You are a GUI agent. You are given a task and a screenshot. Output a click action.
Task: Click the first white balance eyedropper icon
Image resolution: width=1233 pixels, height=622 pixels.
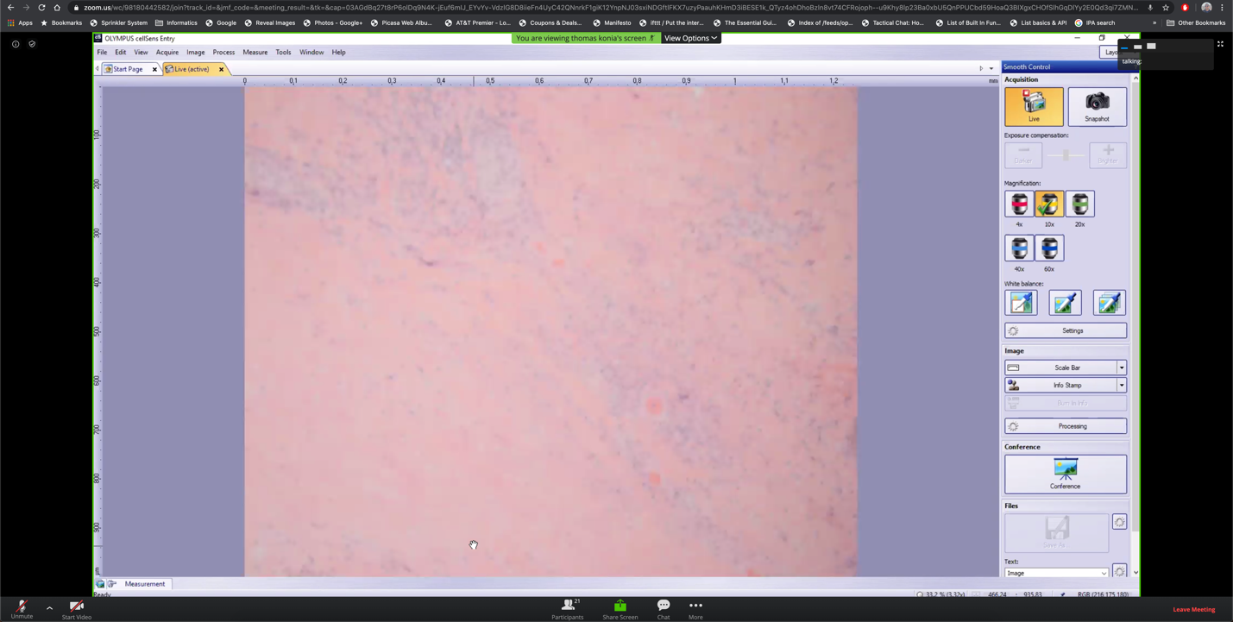point(1021,303)
